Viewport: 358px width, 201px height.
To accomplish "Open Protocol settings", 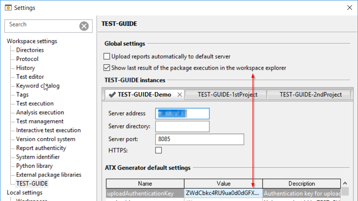I will 27,59.
